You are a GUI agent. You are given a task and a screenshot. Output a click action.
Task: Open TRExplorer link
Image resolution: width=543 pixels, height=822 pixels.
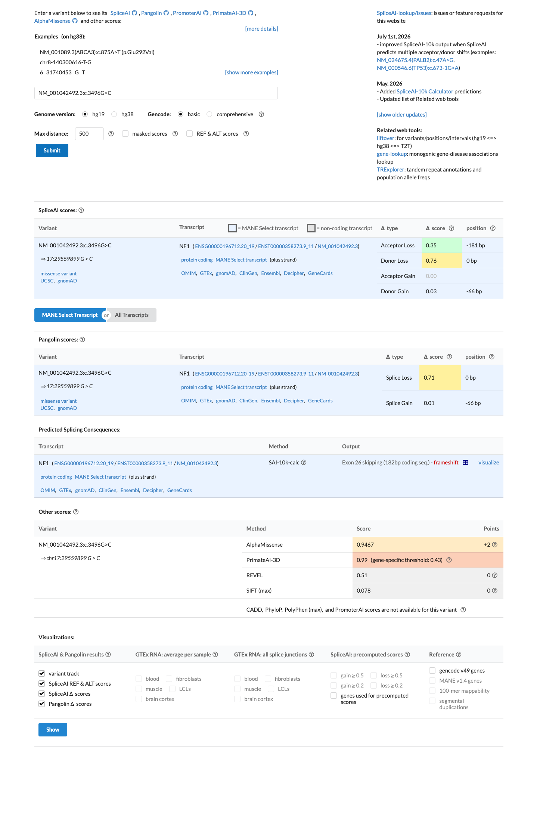pyautogui.click(x=390, y=170)
